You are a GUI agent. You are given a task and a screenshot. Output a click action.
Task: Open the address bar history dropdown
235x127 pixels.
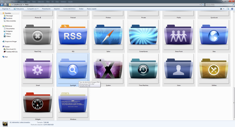click(x=200, y=5)
